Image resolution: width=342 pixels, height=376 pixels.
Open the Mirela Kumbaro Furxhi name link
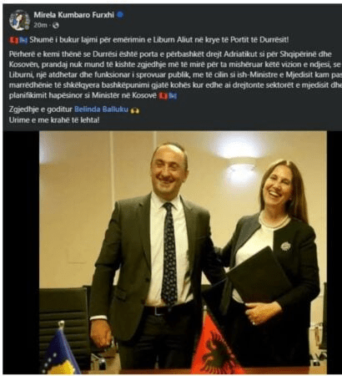pos(74,15)
